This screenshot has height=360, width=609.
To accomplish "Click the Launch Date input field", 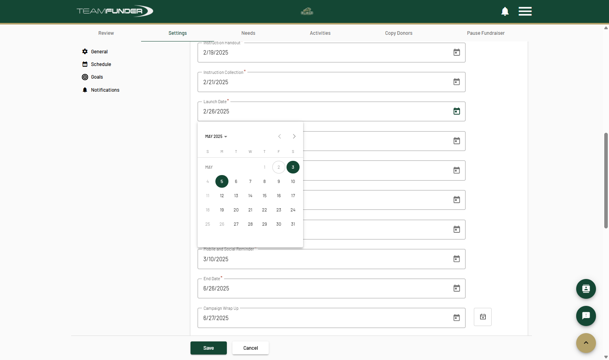I will 331,111.
